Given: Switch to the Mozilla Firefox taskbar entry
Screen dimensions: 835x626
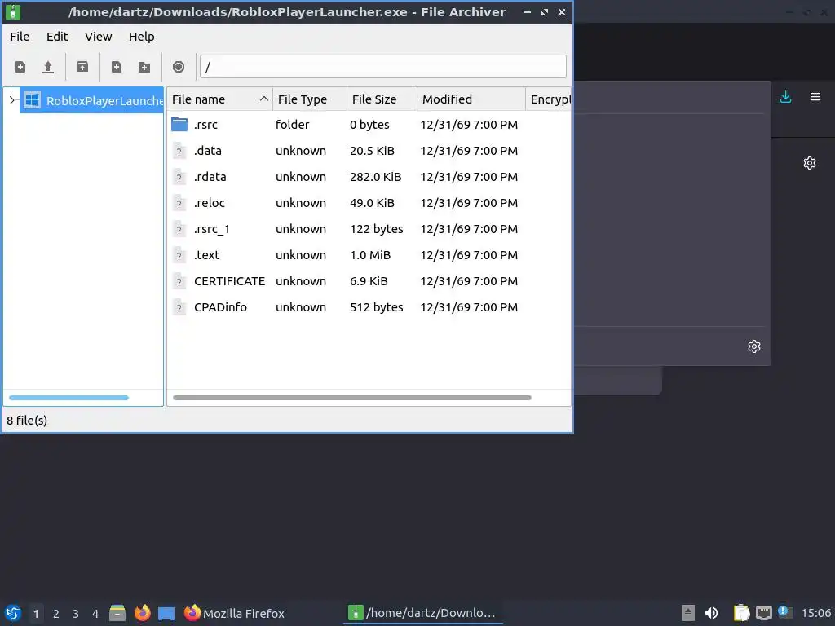Looking at the screenshot, I should 234,613.
